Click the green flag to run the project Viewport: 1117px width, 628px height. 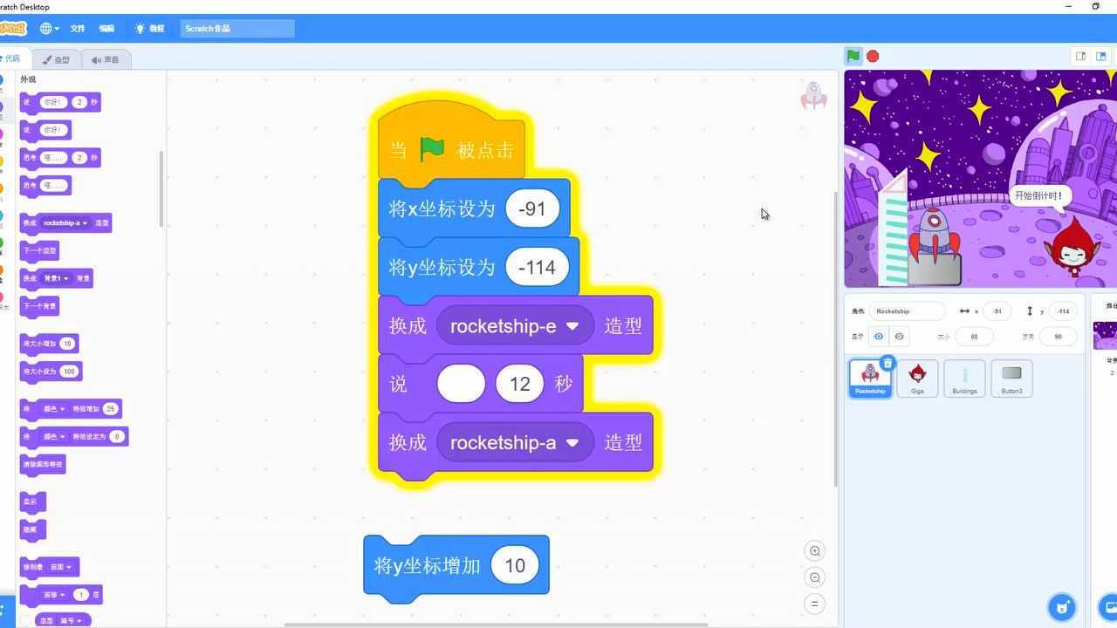[x=852, y=56]
